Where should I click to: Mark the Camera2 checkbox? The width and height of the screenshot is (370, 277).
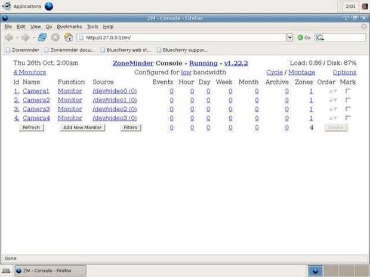(x=348, y=100)
